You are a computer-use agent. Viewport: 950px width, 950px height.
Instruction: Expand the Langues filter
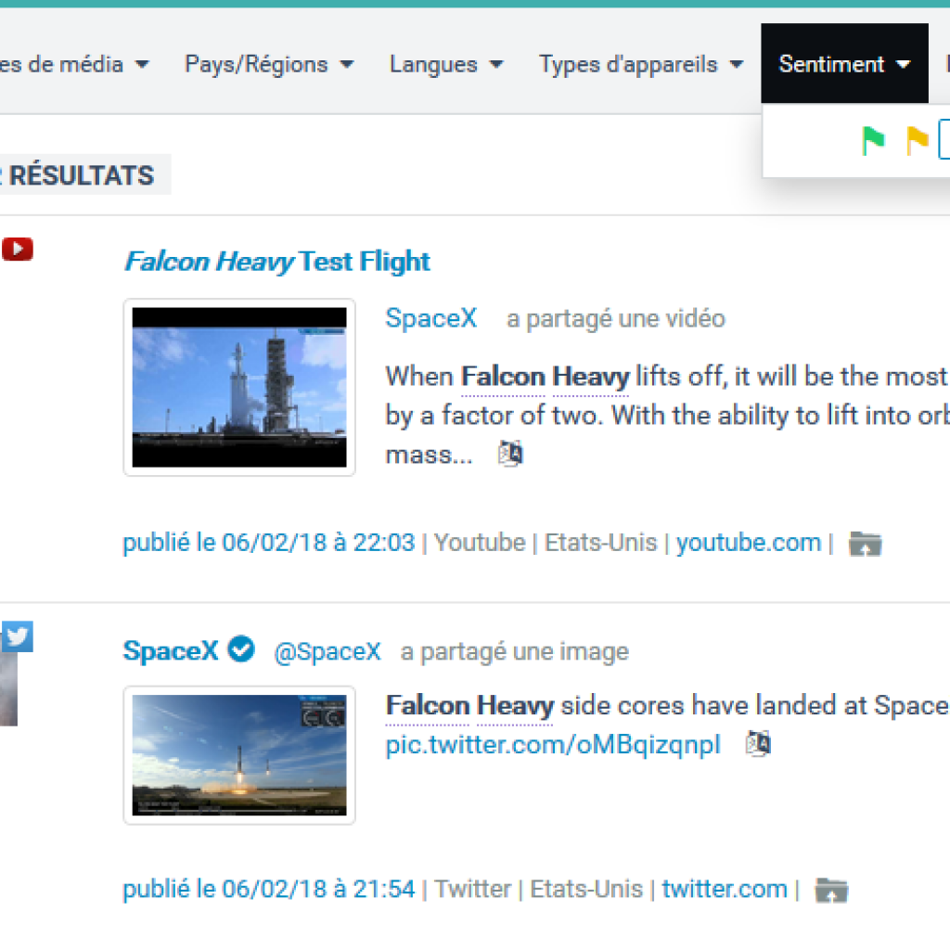446,64
